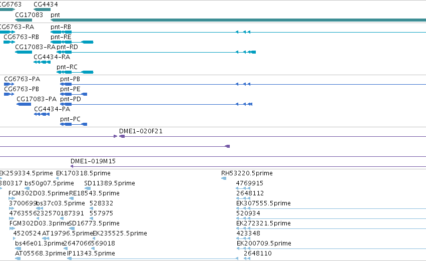Click the pnt-PC protein label

(x=70, y=119)
